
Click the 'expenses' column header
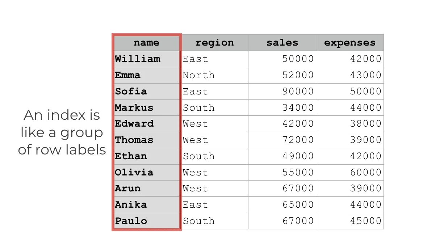click(350, 43)
